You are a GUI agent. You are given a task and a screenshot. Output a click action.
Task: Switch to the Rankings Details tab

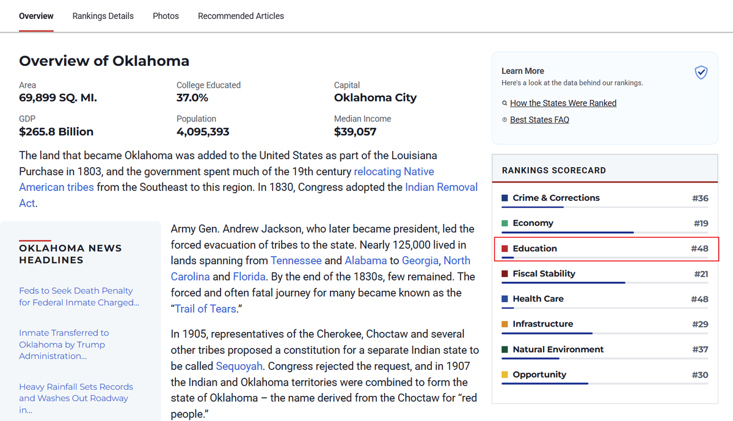[103, 16]
